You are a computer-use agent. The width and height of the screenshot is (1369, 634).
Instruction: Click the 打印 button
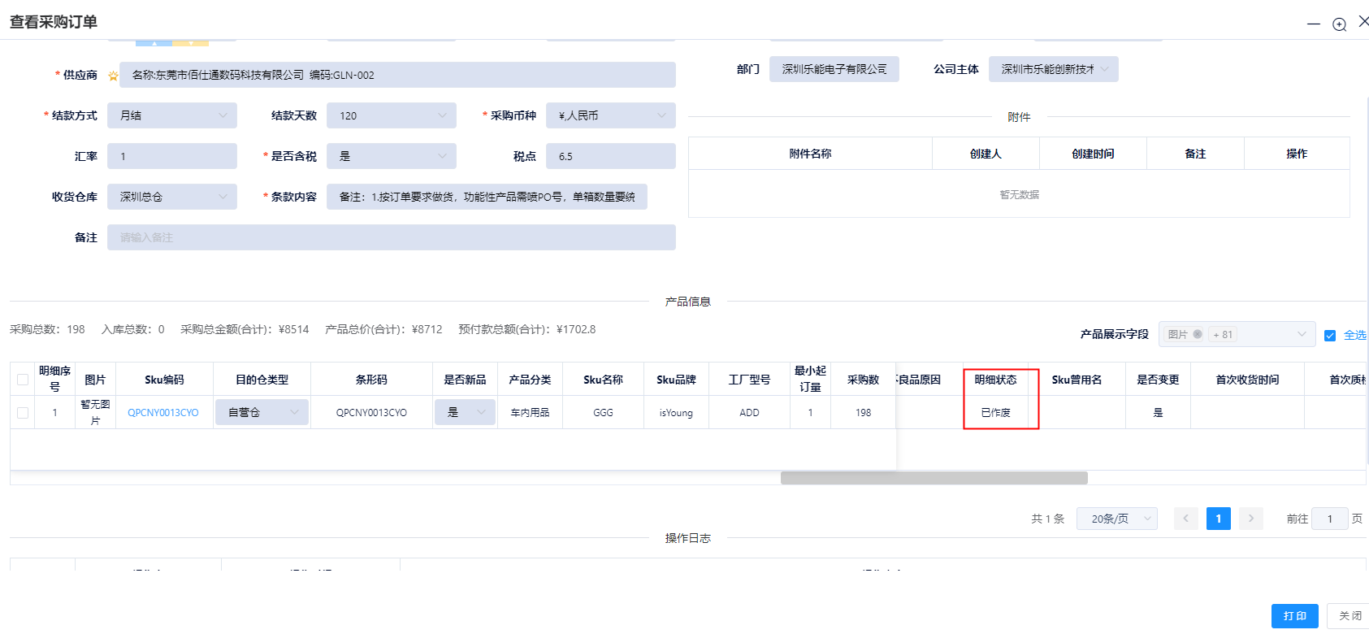pos(1294,616)
